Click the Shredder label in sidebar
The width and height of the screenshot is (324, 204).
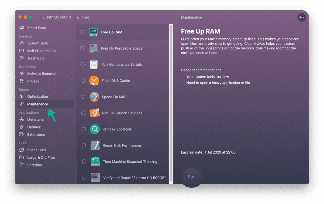click(35, 165)
